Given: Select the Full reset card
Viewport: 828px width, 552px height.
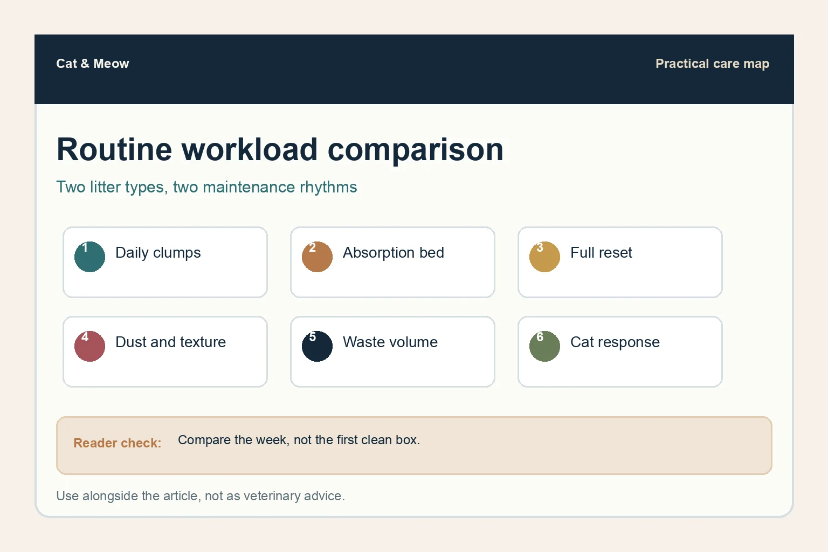Looking at the screenshot, I should (x=620, y=262).
